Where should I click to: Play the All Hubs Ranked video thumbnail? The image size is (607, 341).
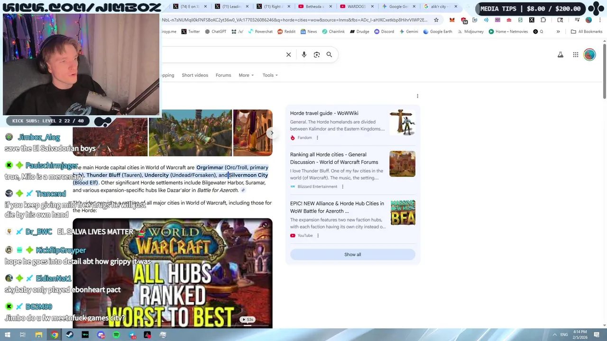tap(173, 273)
